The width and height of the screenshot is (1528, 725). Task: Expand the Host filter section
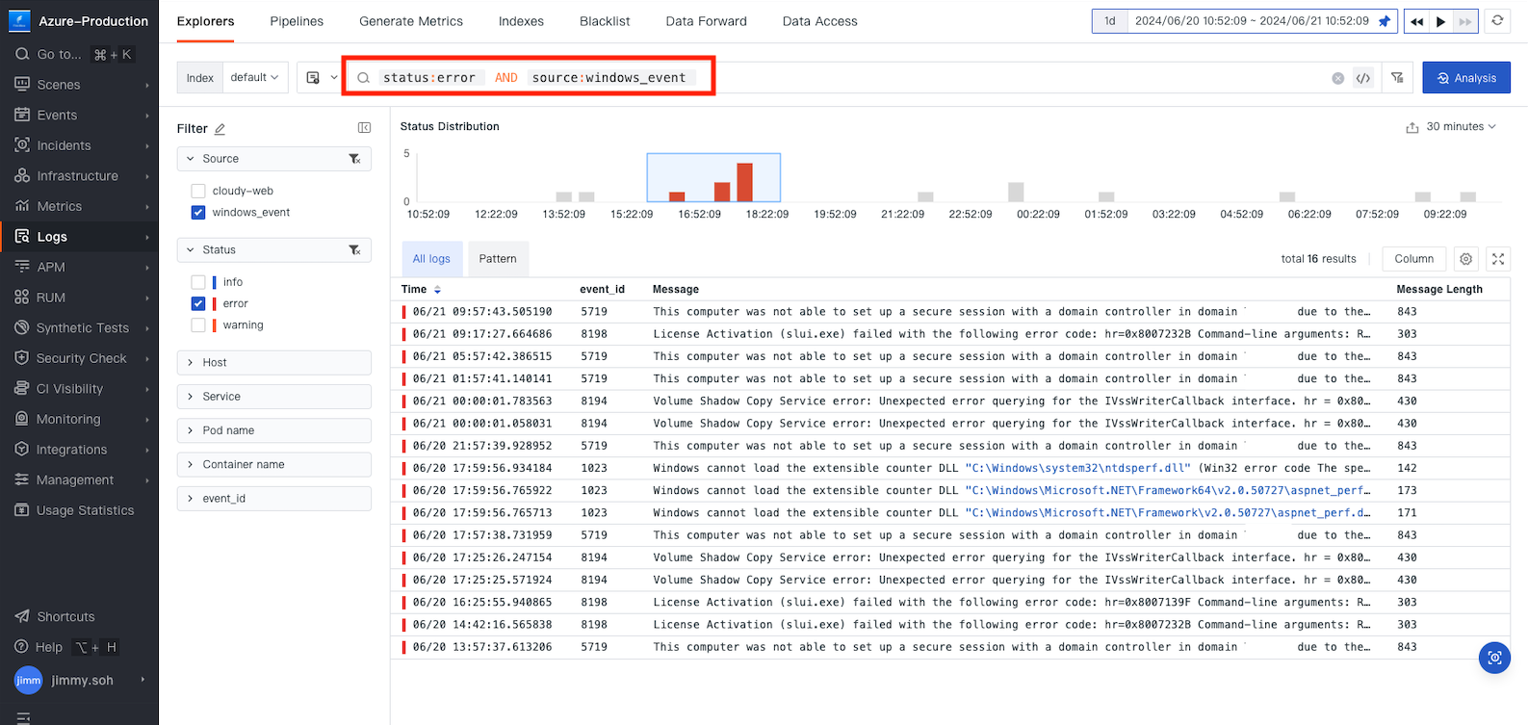click(x=274, y=363)
